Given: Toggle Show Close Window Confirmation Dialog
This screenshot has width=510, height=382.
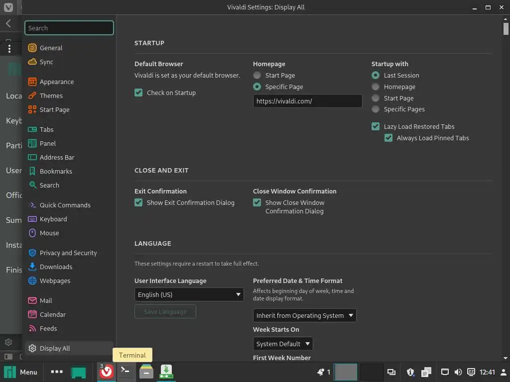Looking at the screenshot, I should (257, 203).
